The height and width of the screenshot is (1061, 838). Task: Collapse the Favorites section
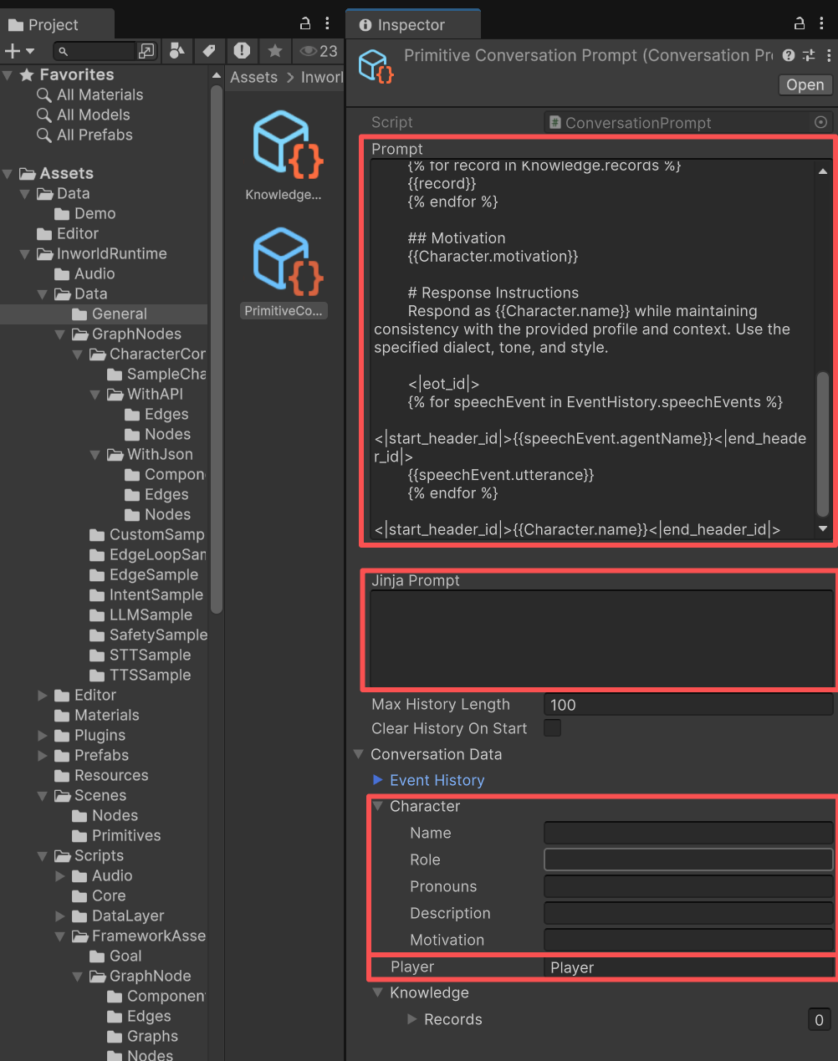(x=8, y=75)
